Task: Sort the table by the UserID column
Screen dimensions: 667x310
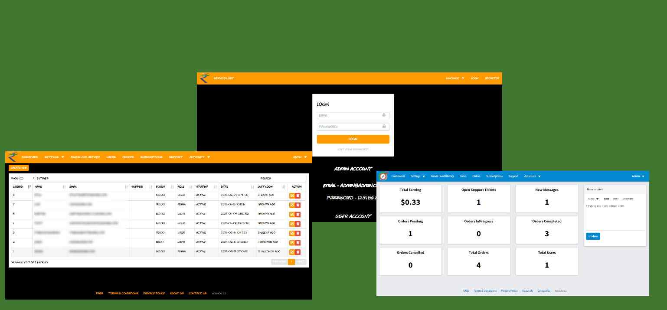Action: (x=21, y=187)
